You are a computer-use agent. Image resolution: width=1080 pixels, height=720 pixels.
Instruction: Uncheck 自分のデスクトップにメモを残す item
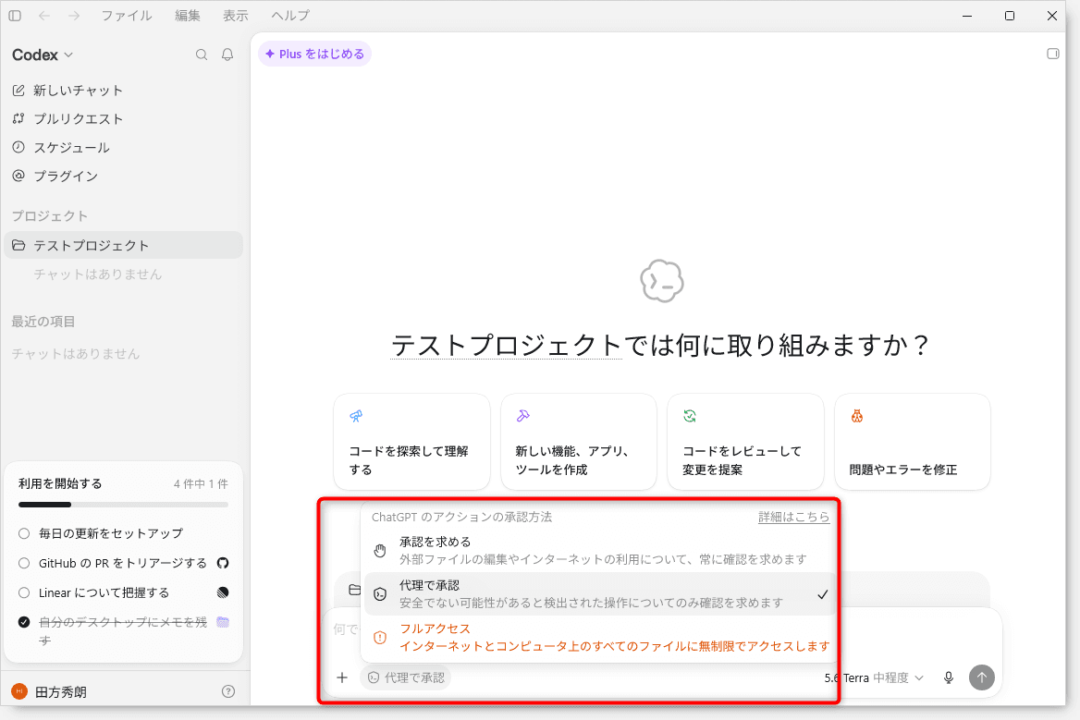pos(24,622)
